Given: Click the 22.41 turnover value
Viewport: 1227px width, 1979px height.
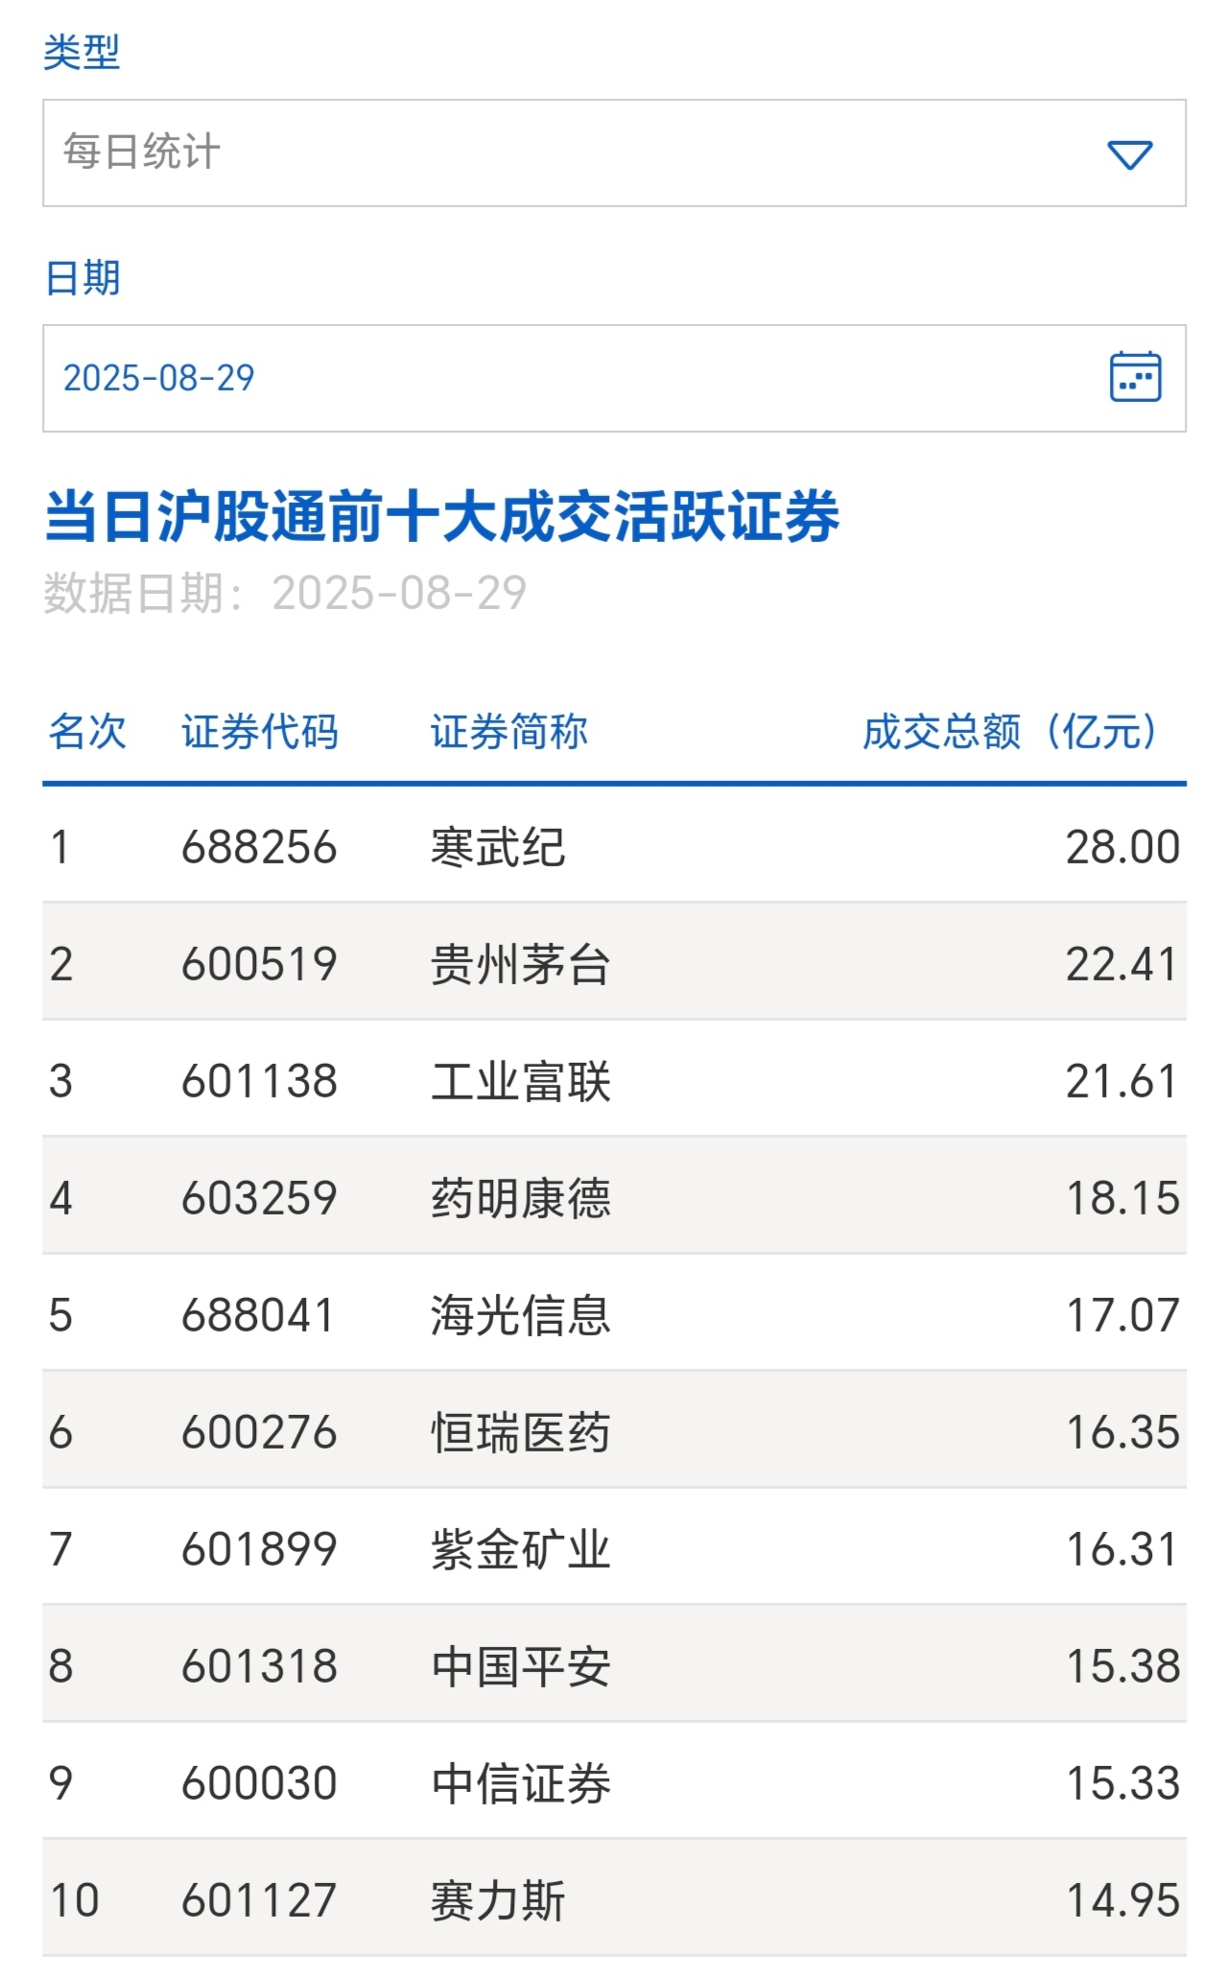Looking at the screenshot, I should coord(1121,965).
